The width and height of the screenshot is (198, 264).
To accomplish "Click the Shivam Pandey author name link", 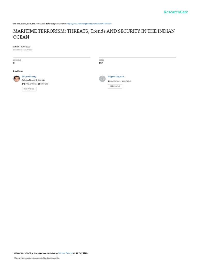I will point(29,77).
